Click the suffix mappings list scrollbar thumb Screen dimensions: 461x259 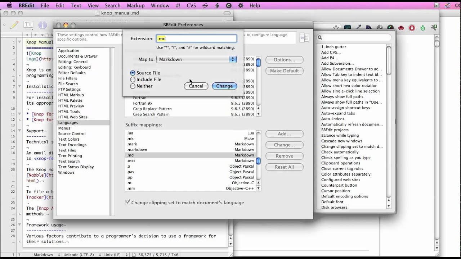[x=258, y=161]
